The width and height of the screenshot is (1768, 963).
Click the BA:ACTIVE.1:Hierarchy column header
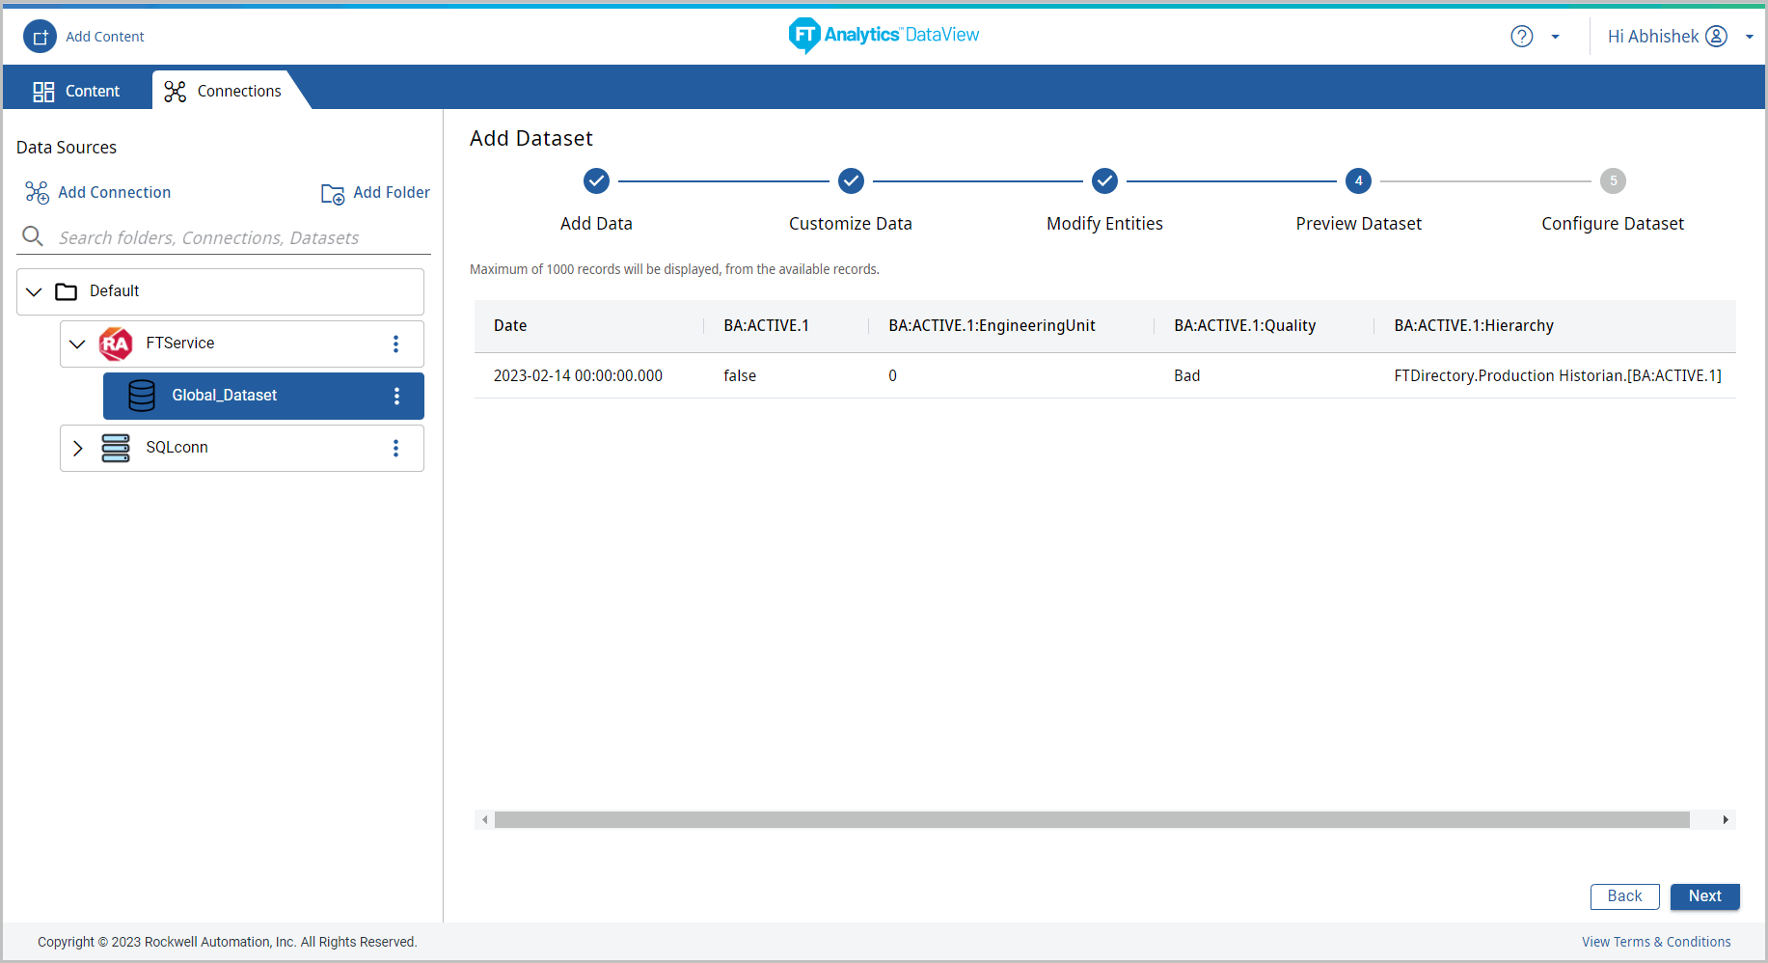1474,326
